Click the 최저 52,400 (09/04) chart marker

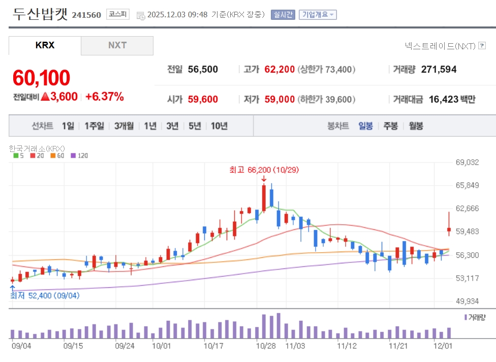pos(45,295)
